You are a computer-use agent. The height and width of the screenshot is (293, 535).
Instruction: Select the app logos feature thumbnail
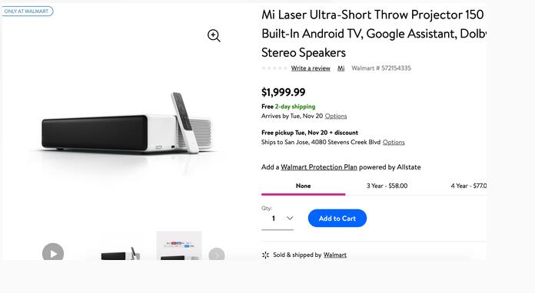pos(179,245)
